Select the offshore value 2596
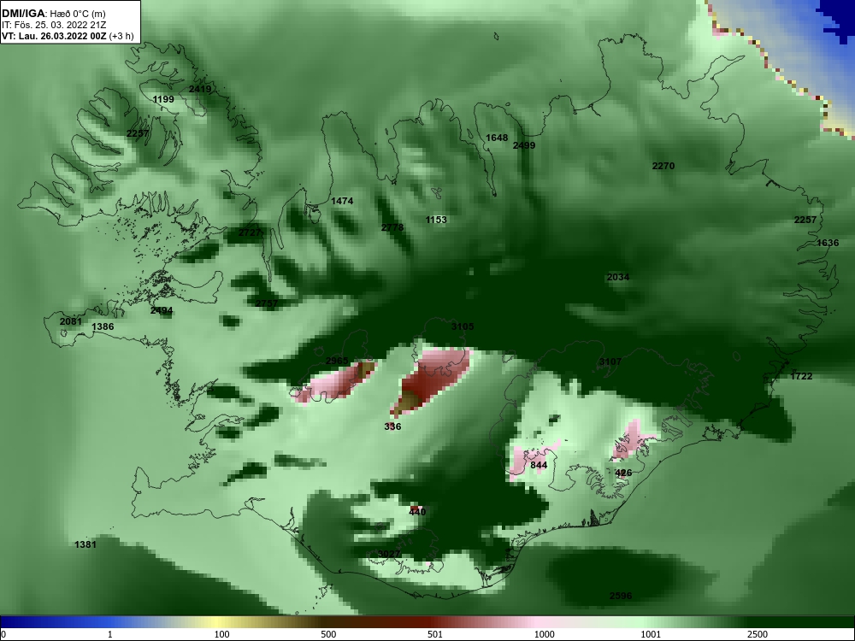This screenshot has height=641, width=855. [x=621, y=596]
